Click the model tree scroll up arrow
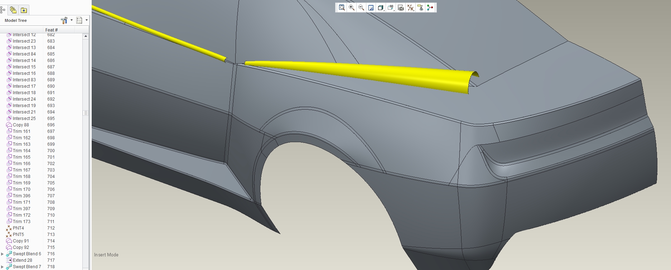The height and width of the screenshot is (270, 671). (86, 36)
